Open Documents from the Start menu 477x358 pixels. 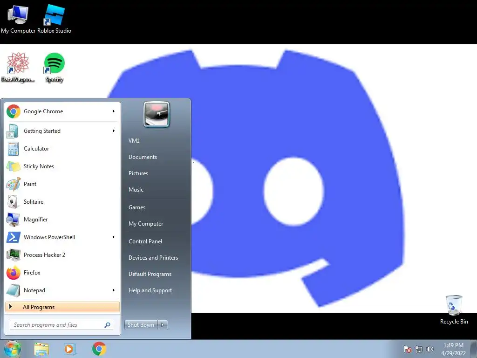click(143, 157)
